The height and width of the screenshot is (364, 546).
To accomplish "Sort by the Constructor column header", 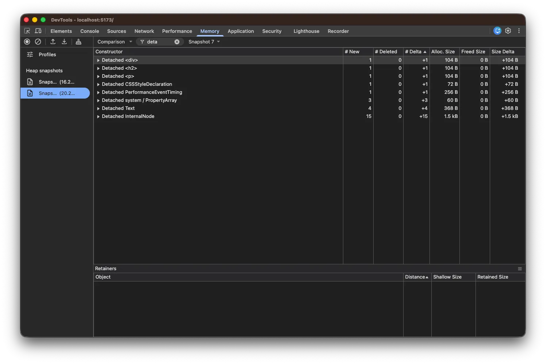I will tap(218, 52).
